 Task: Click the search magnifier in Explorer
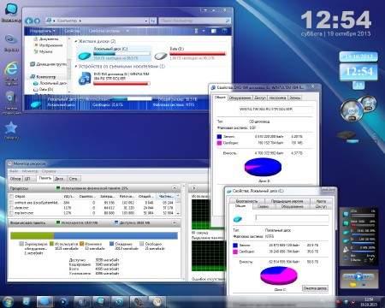click(228, 21)
